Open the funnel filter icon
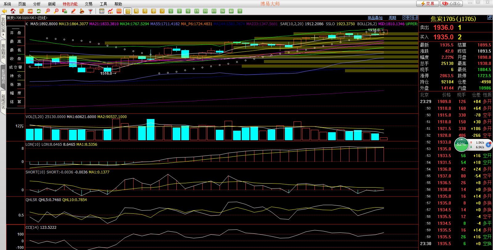 91,11
